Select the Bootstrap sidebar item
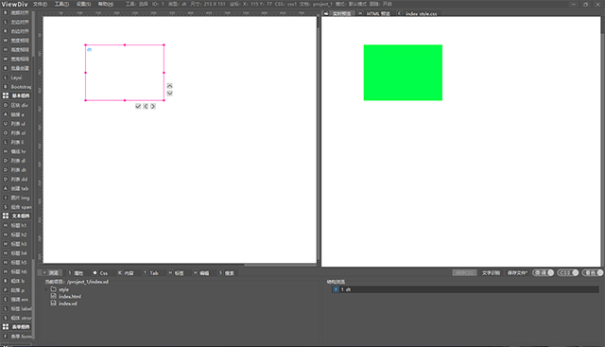This screenshot has width=605, height=347. (16, 87)
